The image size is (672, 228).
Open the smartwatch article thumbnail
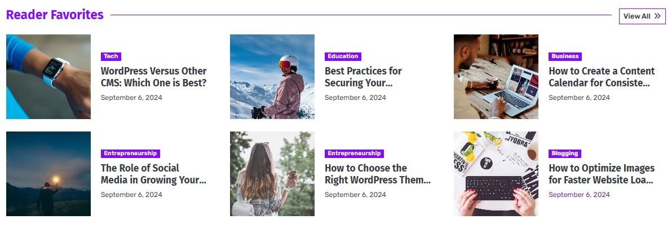48,77
